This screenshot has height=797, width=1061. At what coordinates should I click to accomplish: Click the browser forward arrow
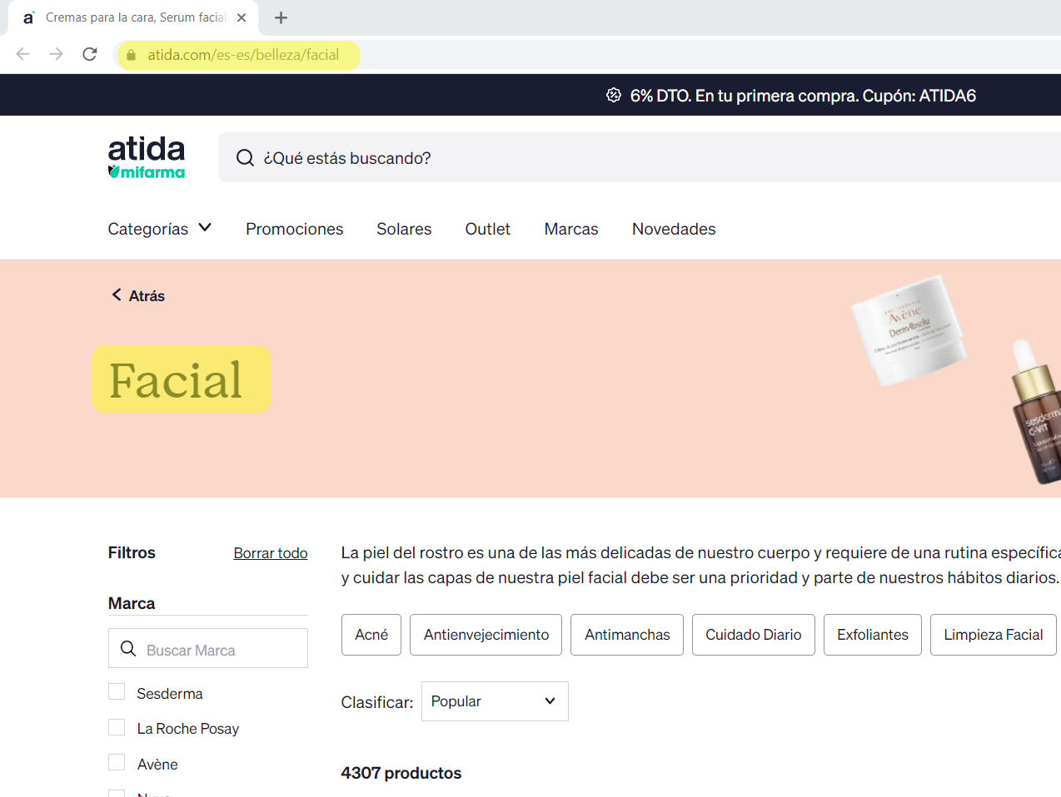[56, 54]
